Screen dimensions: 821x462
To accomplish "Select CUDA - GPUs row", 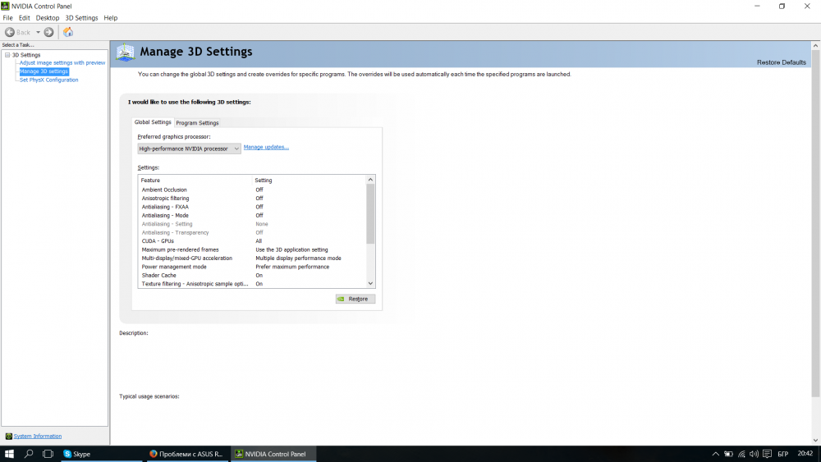I will click(253, 241).
